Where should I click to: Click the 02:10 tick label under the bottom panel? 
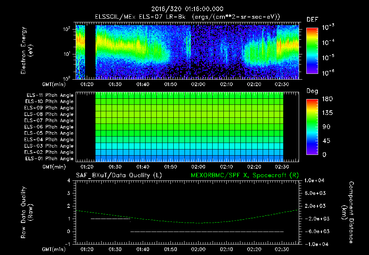click(226, 249)
